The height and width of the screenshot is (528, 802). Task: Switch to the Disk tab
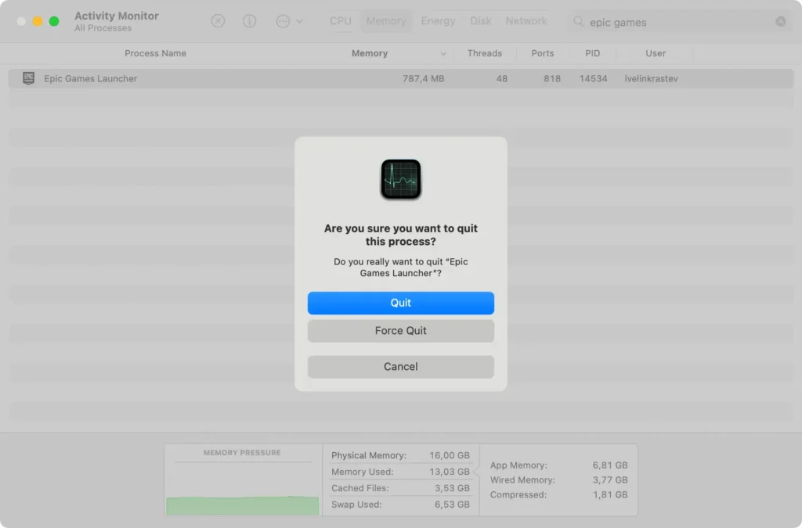(x=480, y=21)
